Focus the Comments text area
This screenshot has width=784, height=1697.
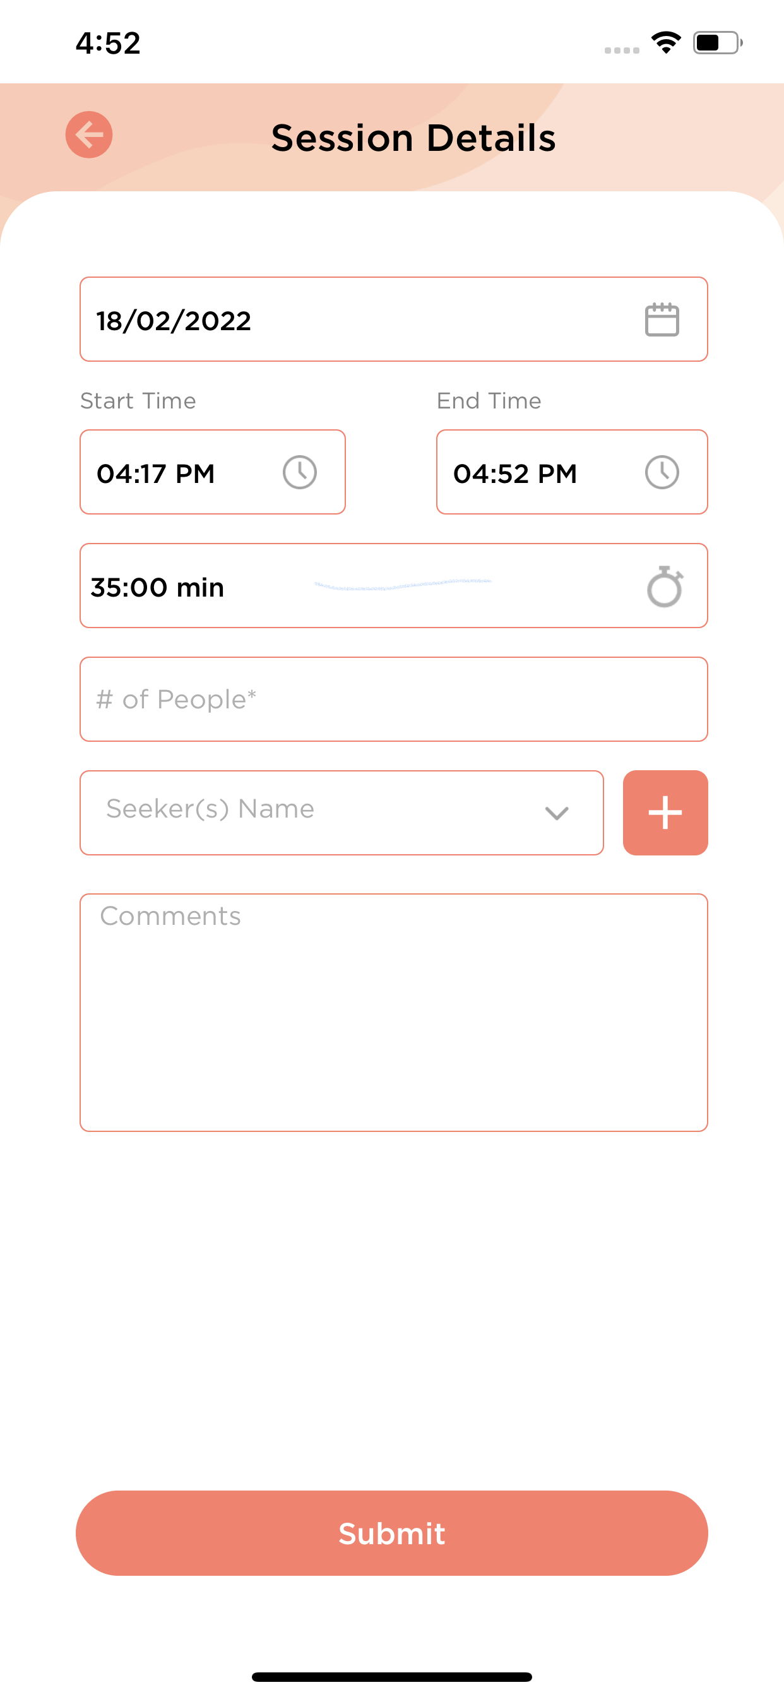tap(393, 1012)
